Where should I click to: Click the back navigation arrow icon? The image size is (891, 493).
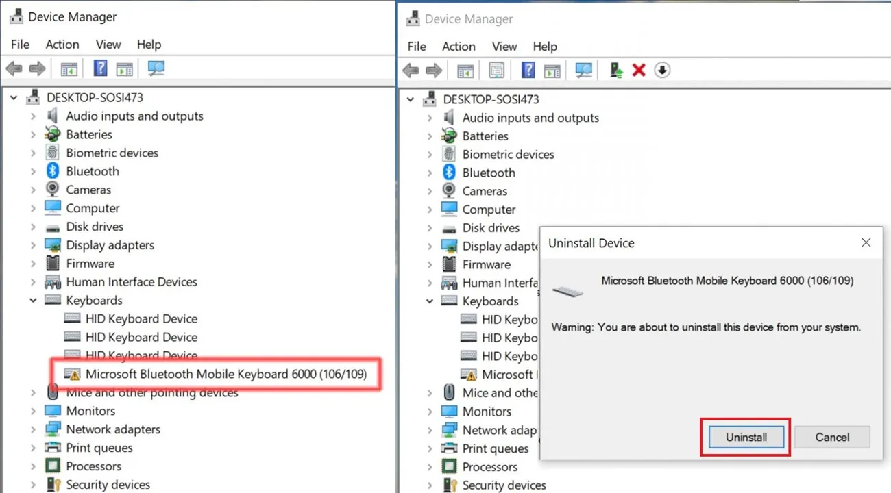pos(410,69)
